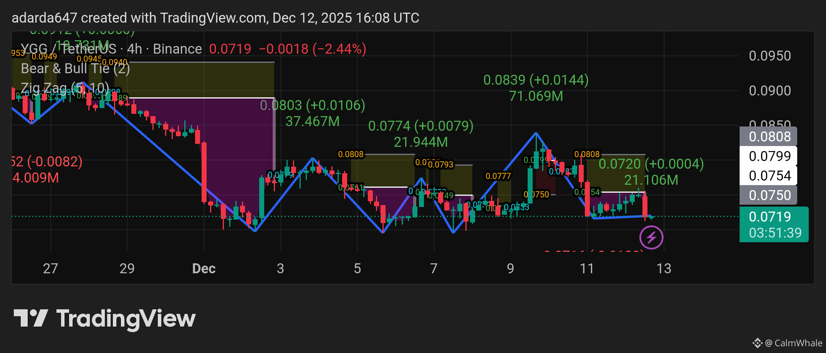Click the 0.0793 orange level label
The width and height of the screenshot is (826, 353).
[x=441, y=165]
